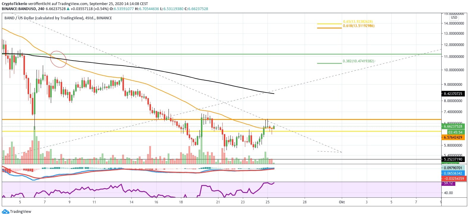Select the 0.618 Fibonacci level label

click(358, 26)
